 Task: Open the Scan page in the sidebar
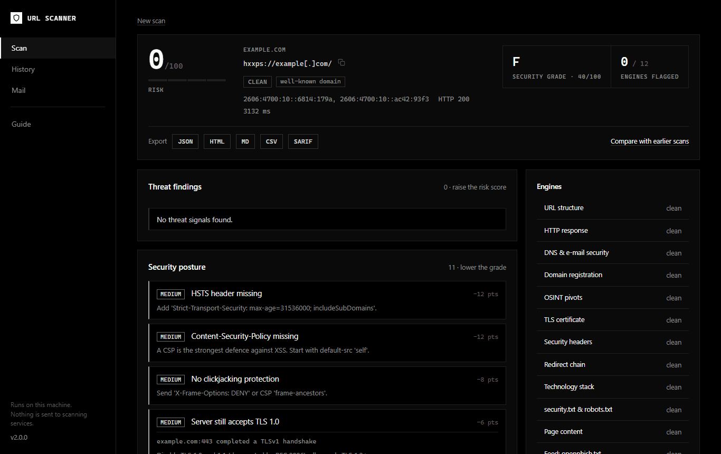[58, 48]
